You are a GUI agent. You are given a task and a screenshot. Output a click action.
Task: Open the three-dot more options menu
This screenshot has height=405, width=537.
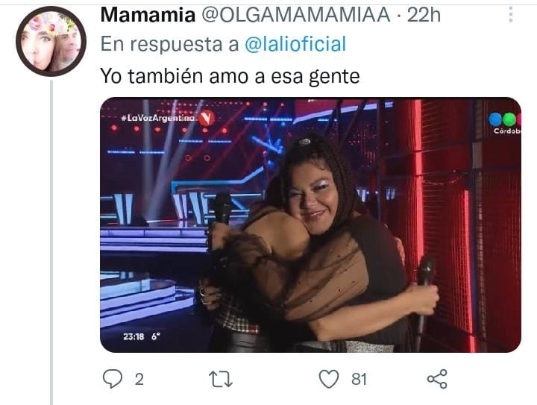(511, 14)
